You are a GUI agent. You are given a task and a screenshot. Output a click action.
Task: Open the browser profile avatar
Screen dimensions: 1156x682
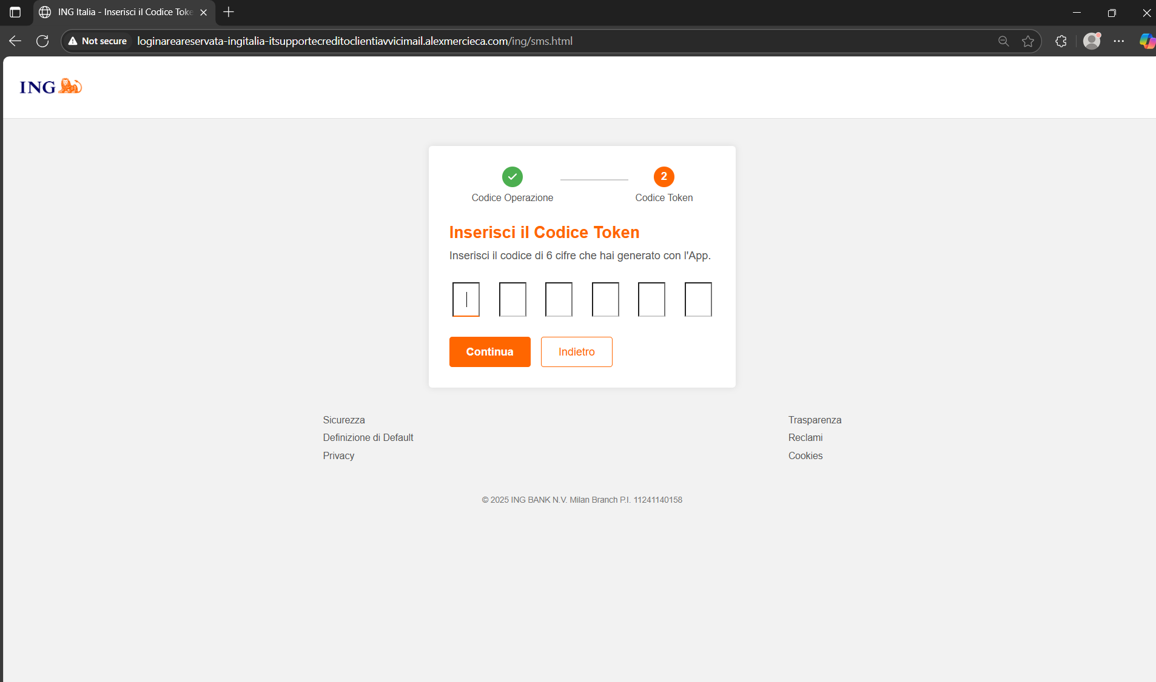[1092, 41]
